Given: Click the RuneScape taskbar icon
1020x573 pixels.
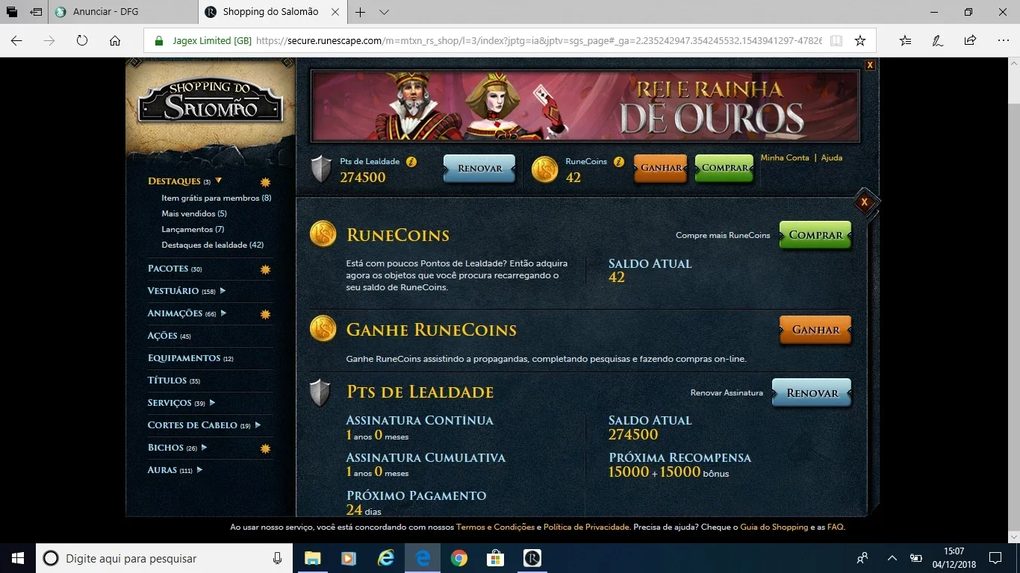Looking at the screenshot, I should 532,558.
